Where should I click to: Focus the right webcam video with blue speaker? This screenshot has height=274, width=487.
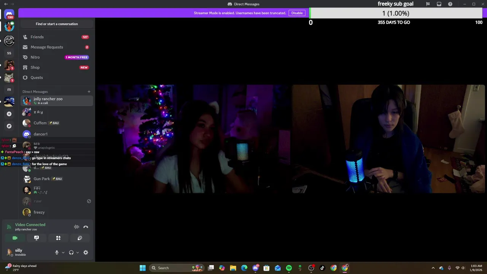point(388,139)
